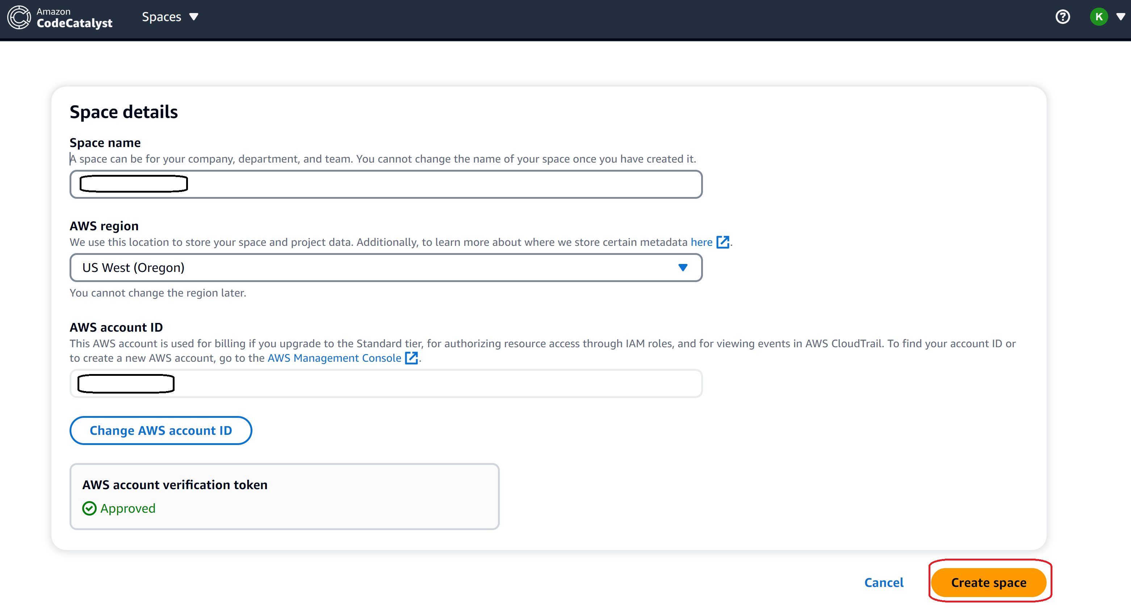Image resolution: width=1131 pixels, height=609 pixels.
Task: Click the Amazon CodeCatalyst title text
Action: 74,18
